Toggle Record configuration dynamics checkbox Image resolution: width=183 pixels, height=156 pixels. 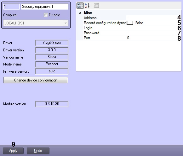point(130,23)
